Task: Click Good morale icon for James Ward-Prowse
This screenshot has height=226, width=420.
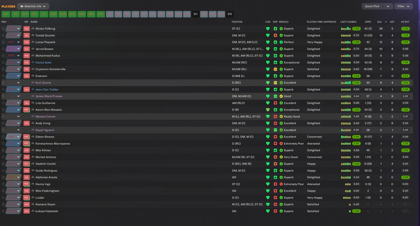Action: tap(281, 96)
